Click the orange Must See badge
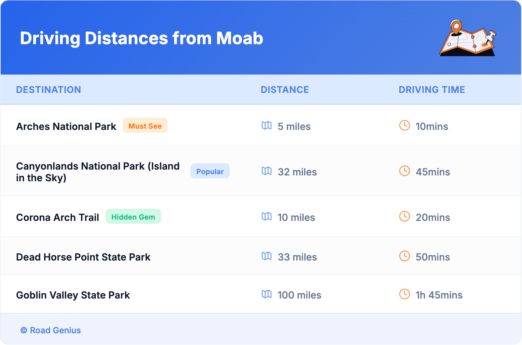This screenshot has width=522, height=345. [145, 126]
